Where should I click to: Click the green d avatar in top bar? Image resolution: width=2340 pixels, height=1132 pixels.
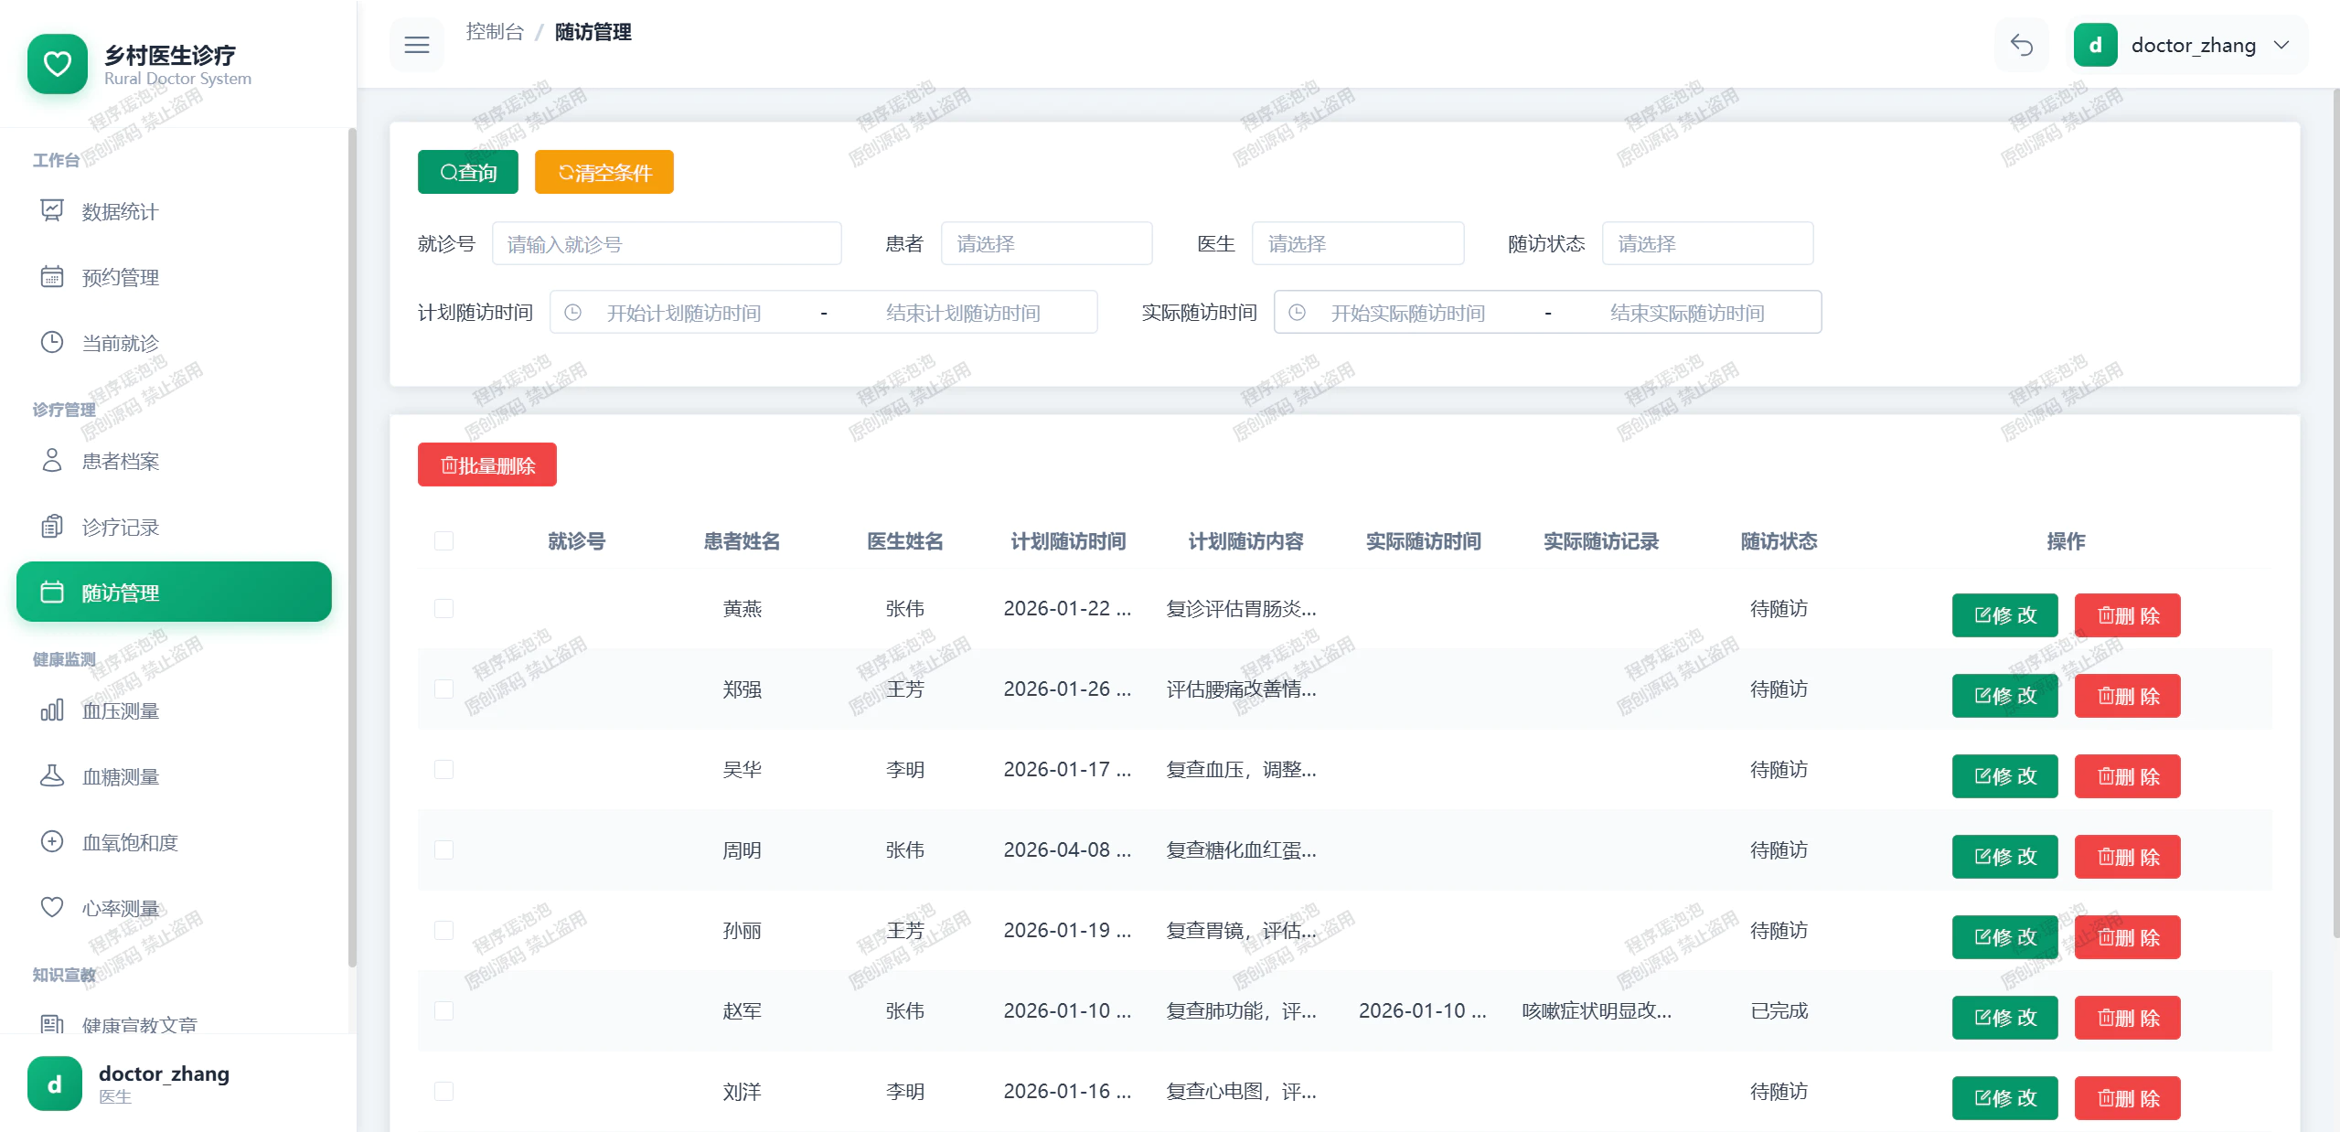(x=2096, y=45)
